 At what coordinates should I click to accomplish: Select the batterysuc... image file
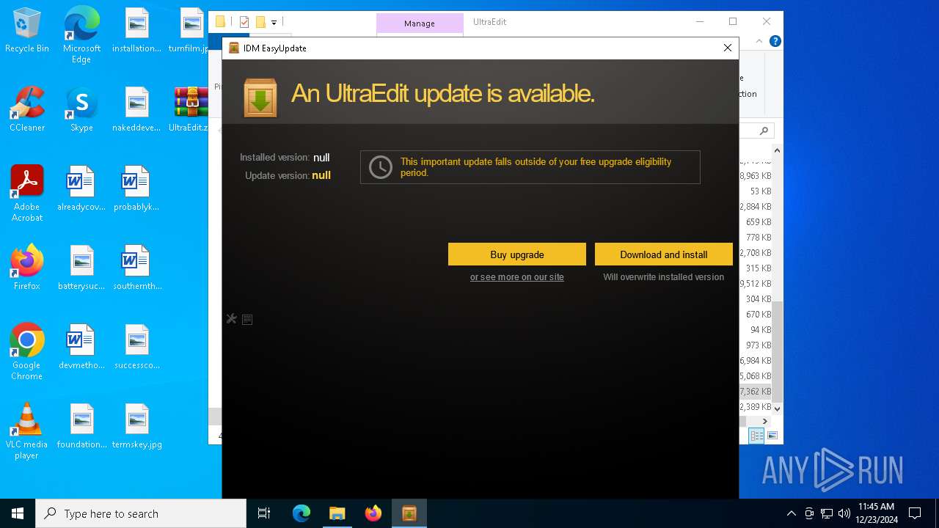[x=81, y=267]
